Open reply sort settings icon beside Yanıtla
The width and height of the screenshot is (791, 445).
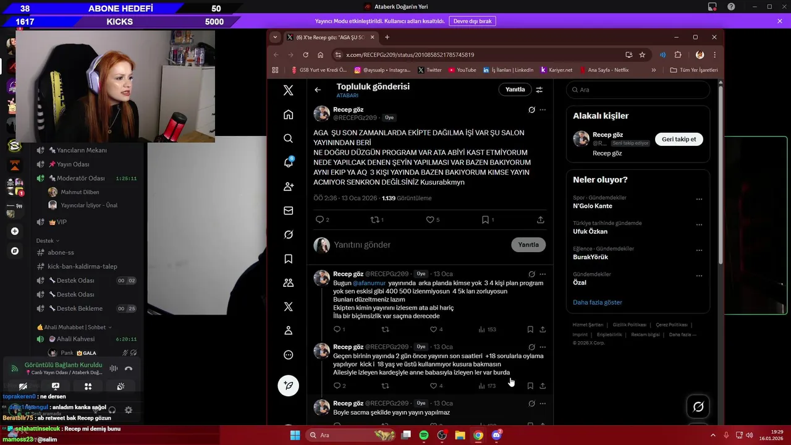pyautogui.click(x=539, y=90)
